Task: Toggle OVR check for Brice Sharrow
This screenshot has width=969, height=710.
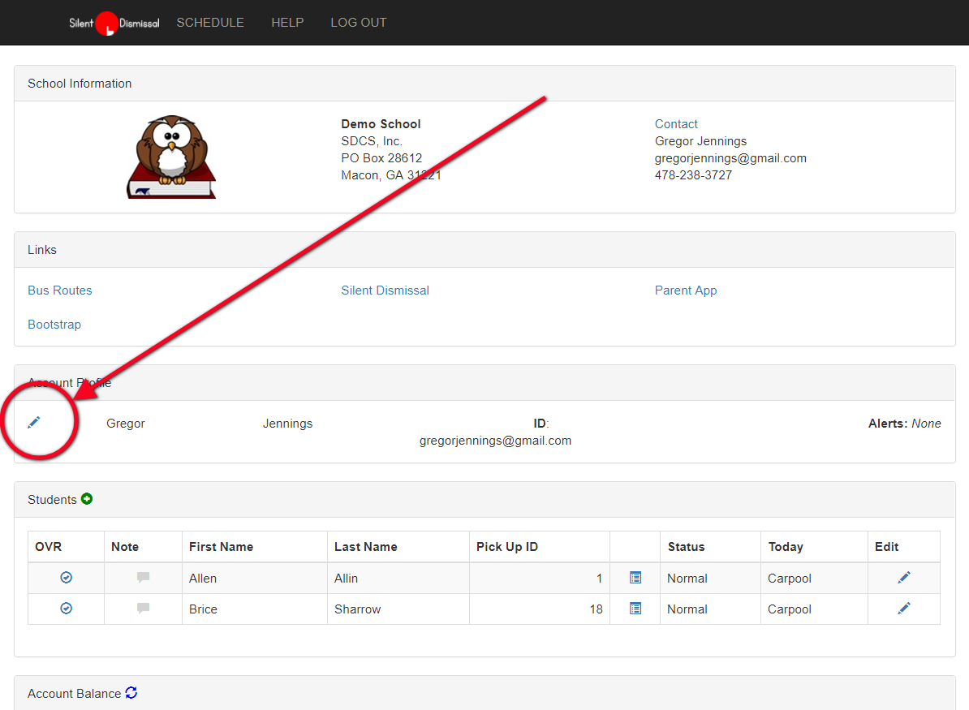Action: click(67, 609)
